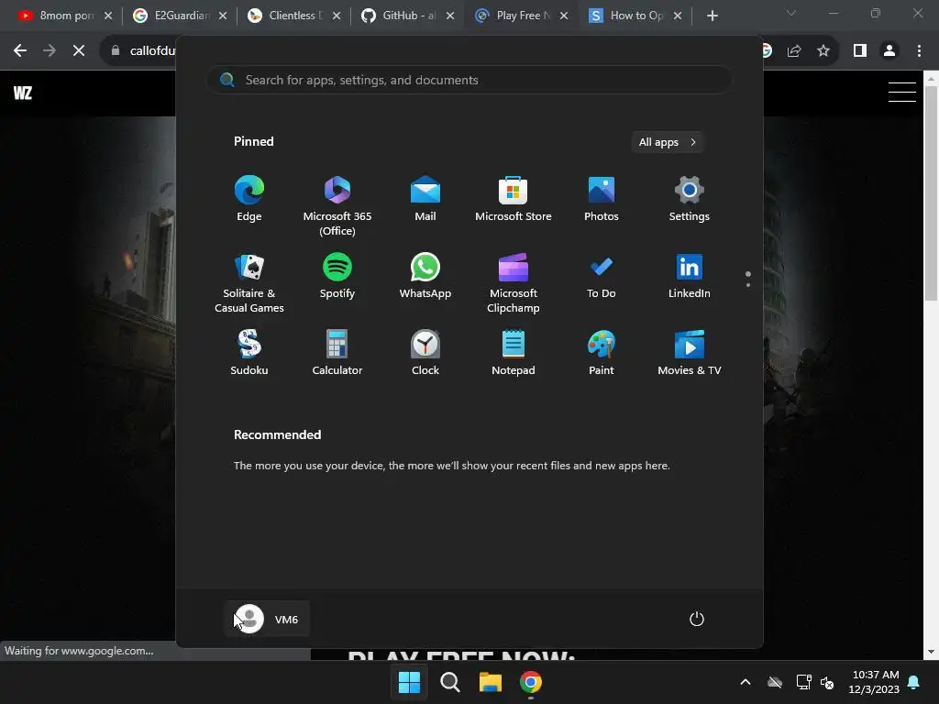Switch to the How to Op Chrome tab

pos(635,16)
